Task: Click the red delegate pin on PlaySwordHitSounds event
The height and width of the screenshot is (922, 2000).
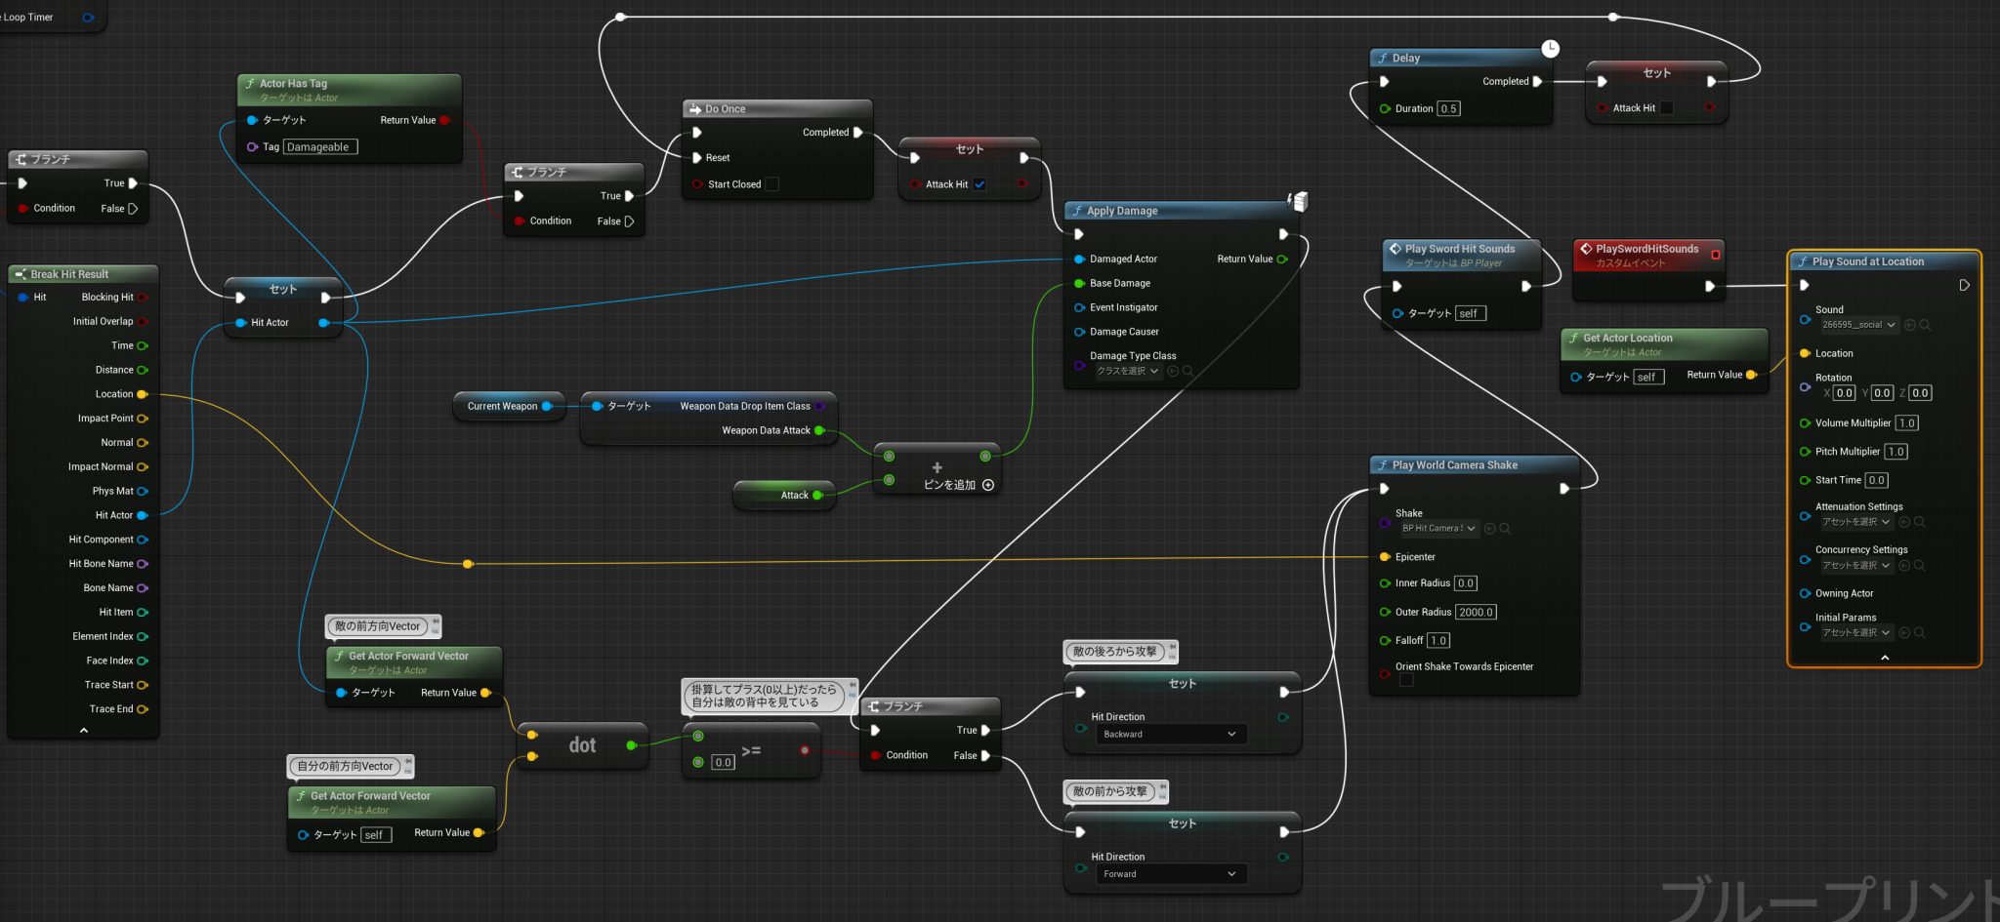Action: pos(1716,255)
